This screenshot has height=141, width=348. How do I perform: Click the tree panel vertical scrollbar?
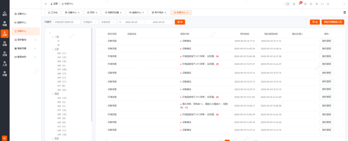[x=92, y=75]
